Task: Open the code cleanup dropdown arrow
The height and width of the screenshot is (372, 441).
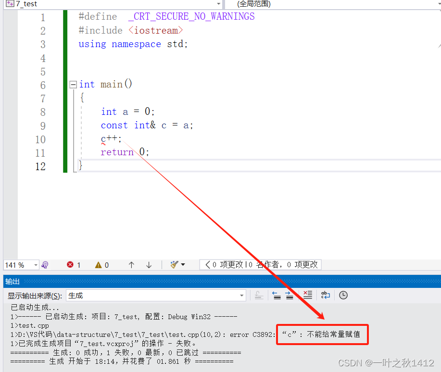Action: pyautogui.click(x=183, y=265)
